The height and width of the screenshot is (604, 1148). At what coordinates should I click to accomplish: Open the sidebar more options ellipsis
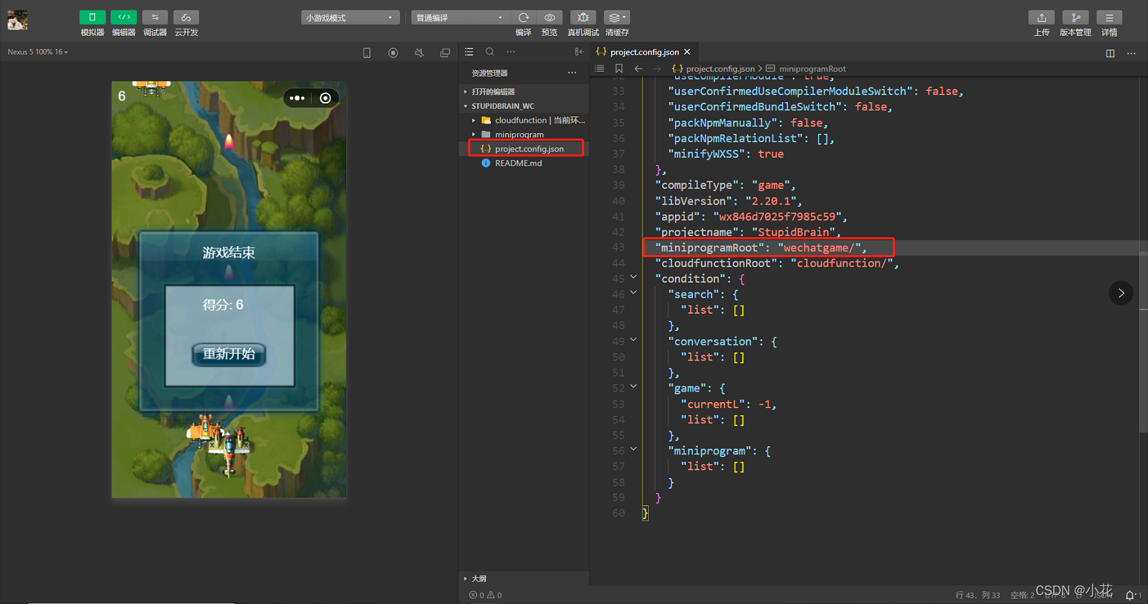coord(510,52)
